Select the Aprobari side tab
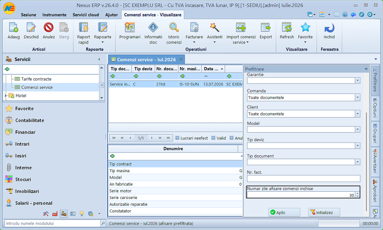Screen dimensions: 383x230 [375, 191]
